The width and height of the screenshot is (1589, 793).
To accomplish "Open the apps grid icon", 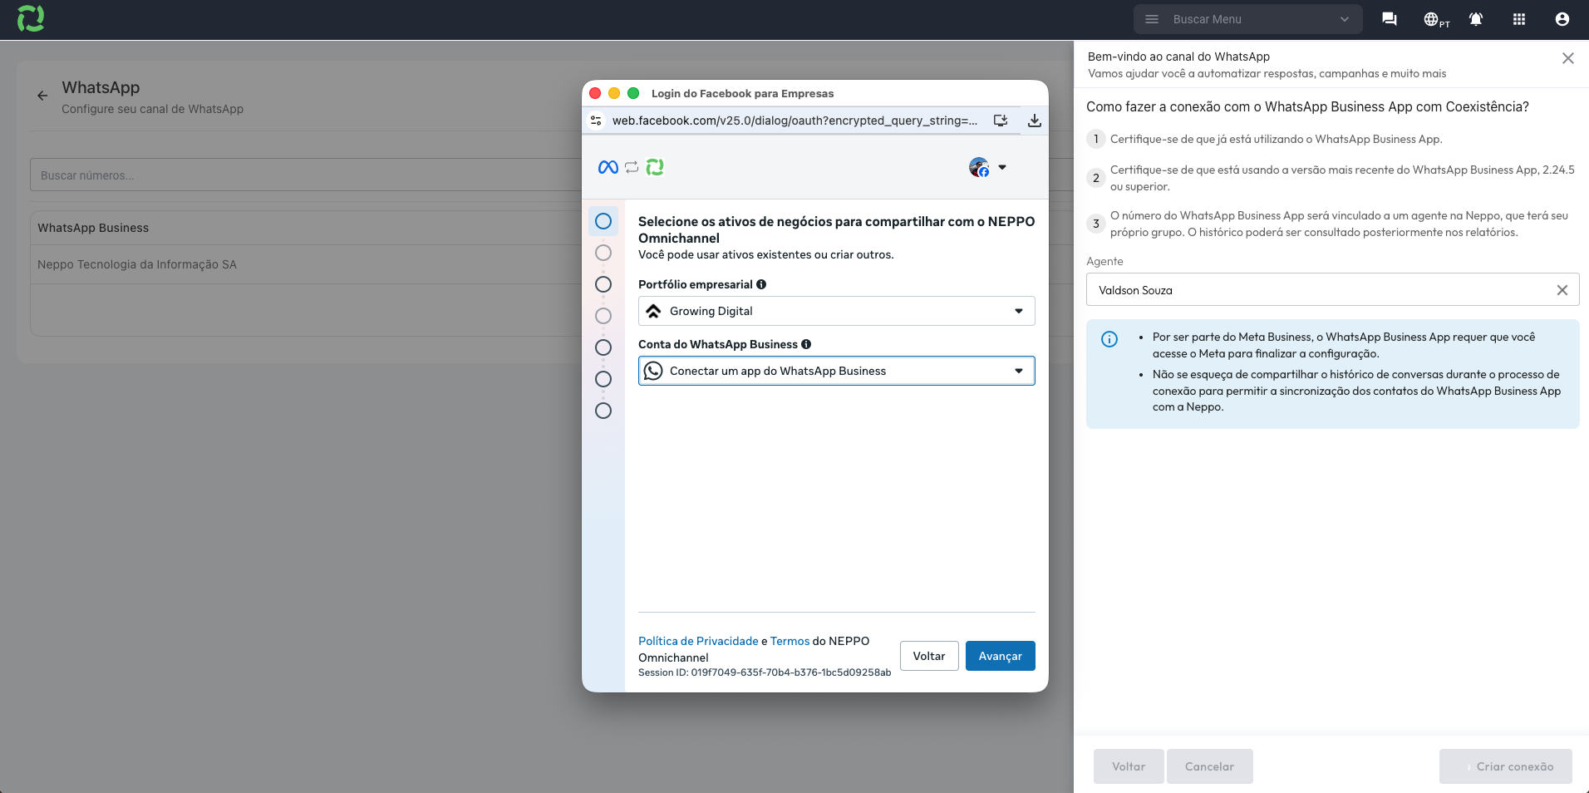I will [1519, 19].
